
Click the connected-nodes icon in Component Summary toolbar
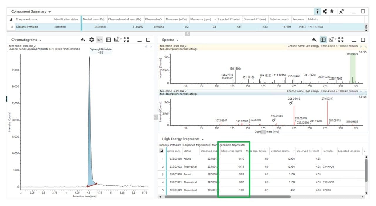point(325,11)
